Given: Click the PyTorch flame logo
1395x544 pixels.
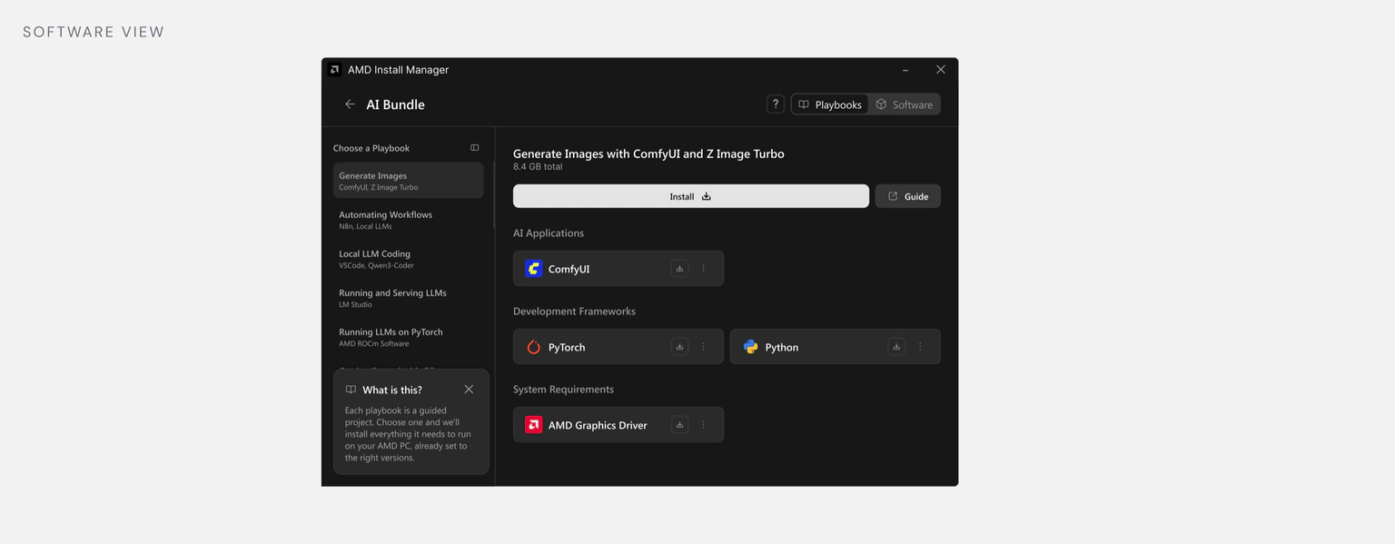Looking at the screenshot, I should [534, 347].
